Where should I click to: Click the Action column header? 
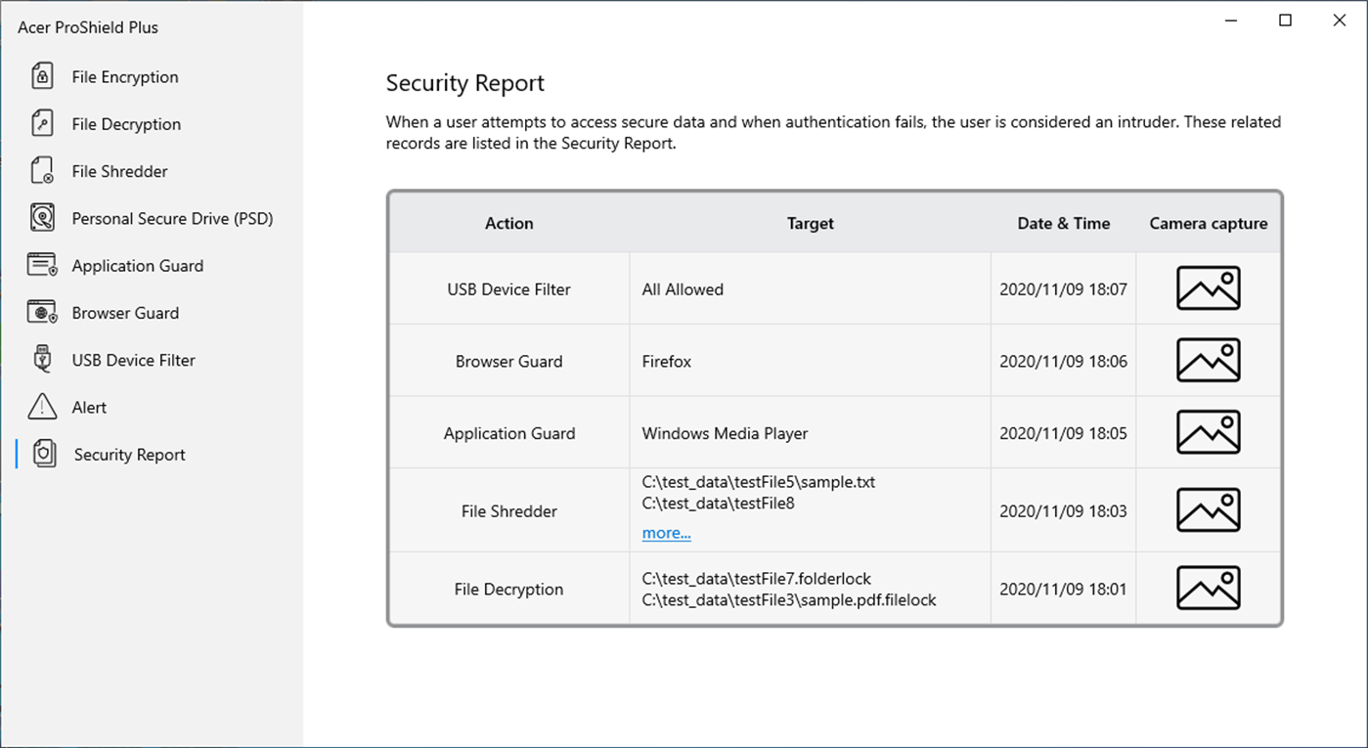[508, 223]
